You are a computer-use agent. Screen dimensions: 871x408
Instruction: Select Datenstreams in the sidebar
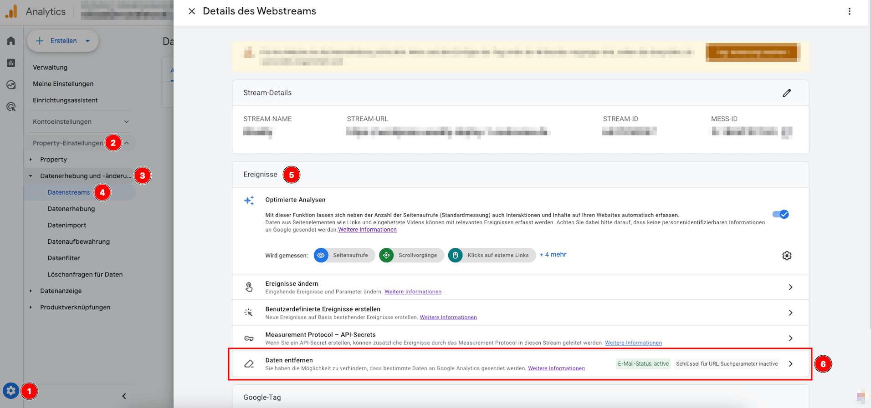tap(69, 192)
